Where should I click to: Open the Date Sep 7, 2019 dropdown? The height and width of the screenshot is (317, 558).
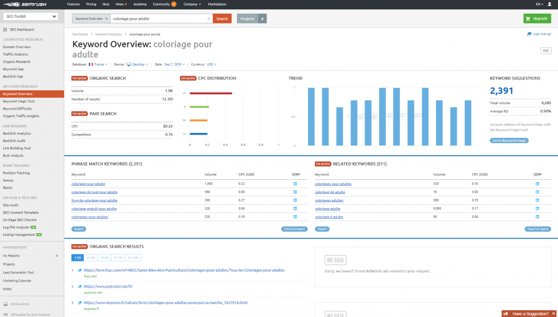(174, 64)
